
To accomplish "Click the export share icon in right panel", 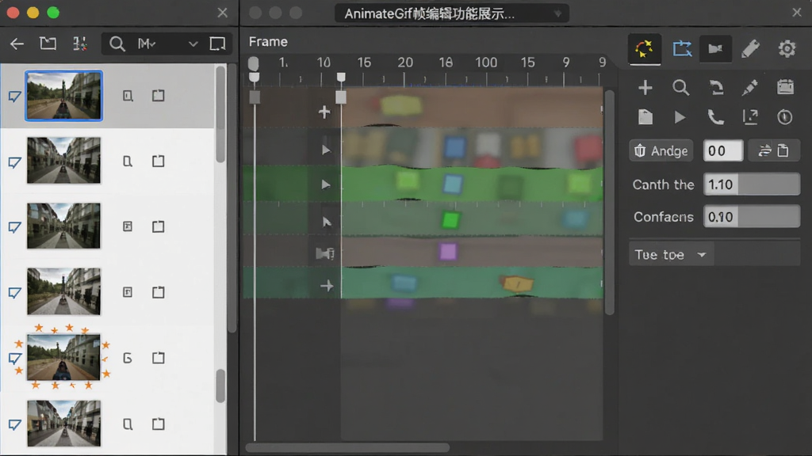I will tap(750, 117).
